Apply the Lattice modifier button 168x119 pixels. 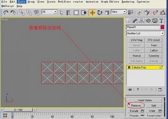(154, 50)
